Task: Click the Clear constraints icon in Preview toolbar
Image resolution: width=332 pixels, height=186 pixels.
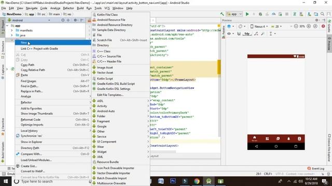Action: coord(256,34)
